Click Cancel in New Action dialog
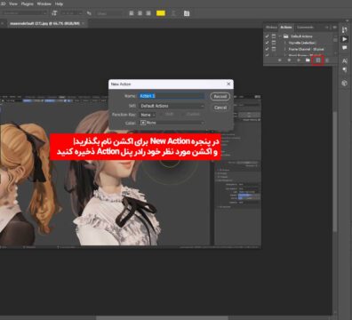Screen dimensions: 352x320 [x=220, y=108]
